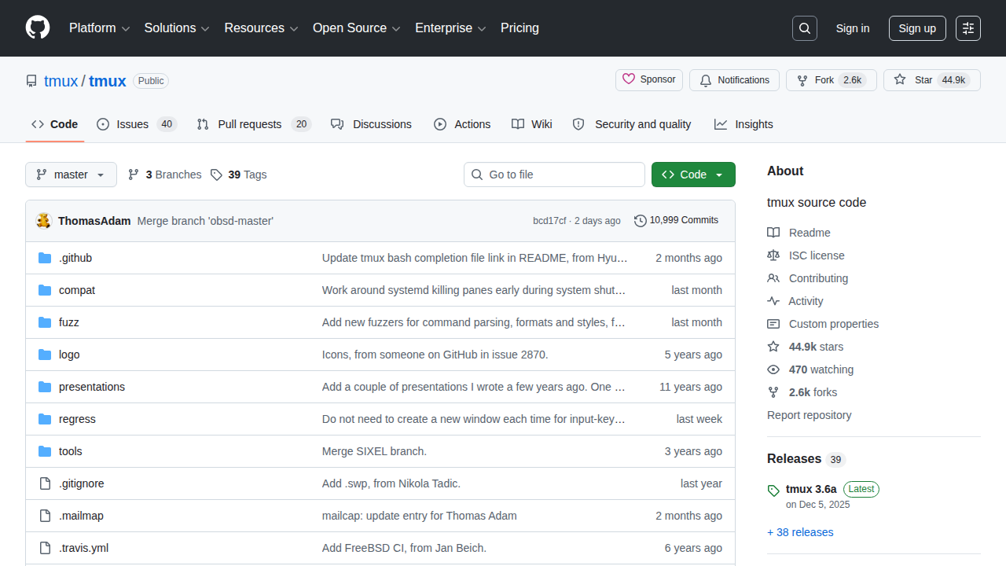Click the branches icon showing 3 Branches
Viewport: 1006px width, 566px height.
(x=134, y=175)
